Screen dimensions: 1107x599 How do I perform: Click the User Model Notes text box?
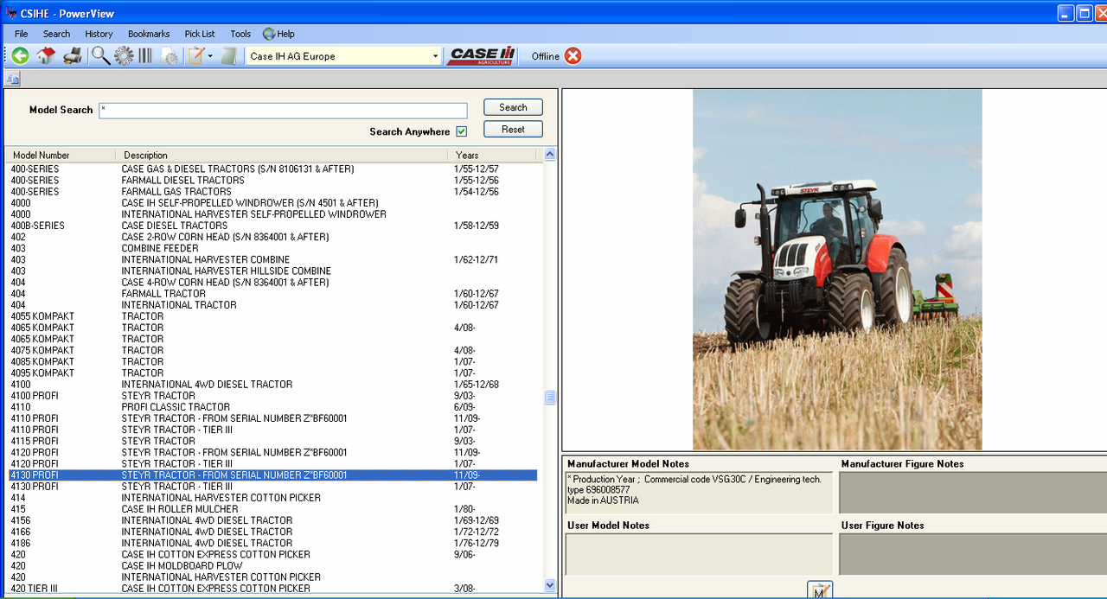click(x=699, y=554)
